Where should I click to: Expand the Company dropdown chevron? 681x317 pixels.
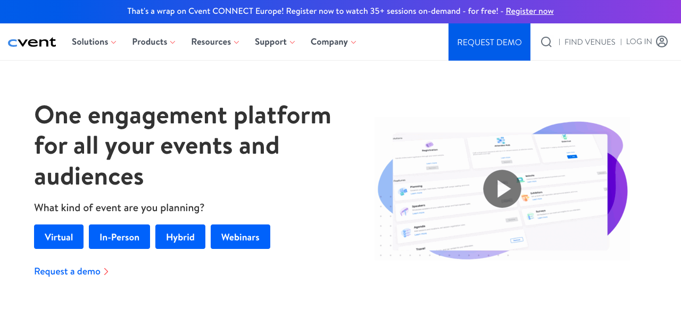coord(353,43)
